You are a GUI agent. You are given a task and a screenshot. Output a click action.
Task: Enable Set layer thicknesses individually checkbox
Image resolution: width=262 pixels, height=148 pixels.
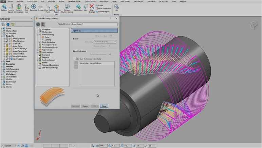coord(76,59)
